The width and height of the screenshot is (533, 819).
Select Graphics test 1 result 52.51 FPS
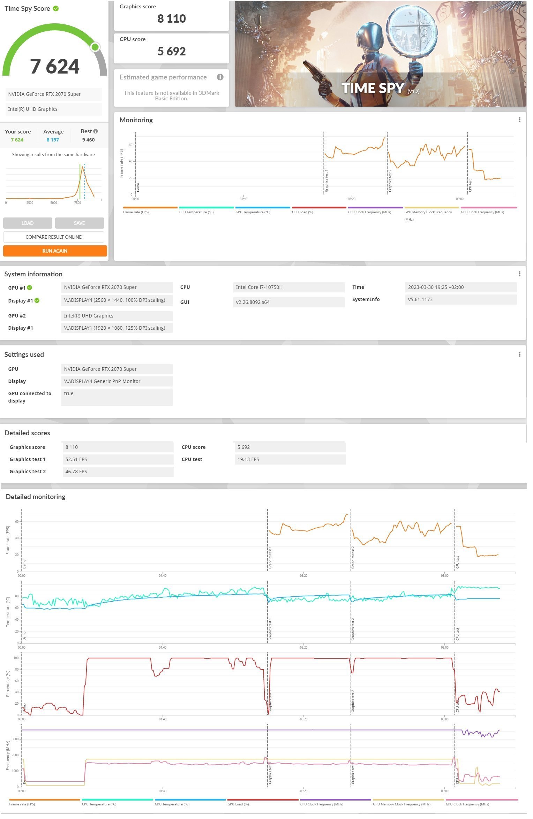[x=118, y=459]
